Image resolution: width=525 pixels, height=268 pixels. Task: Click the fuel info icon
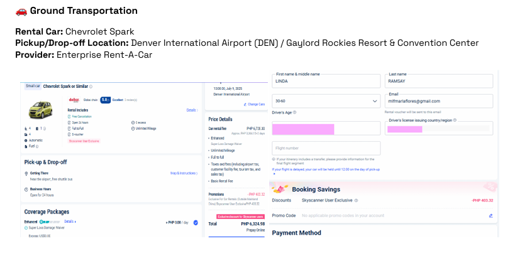point(38,146)
